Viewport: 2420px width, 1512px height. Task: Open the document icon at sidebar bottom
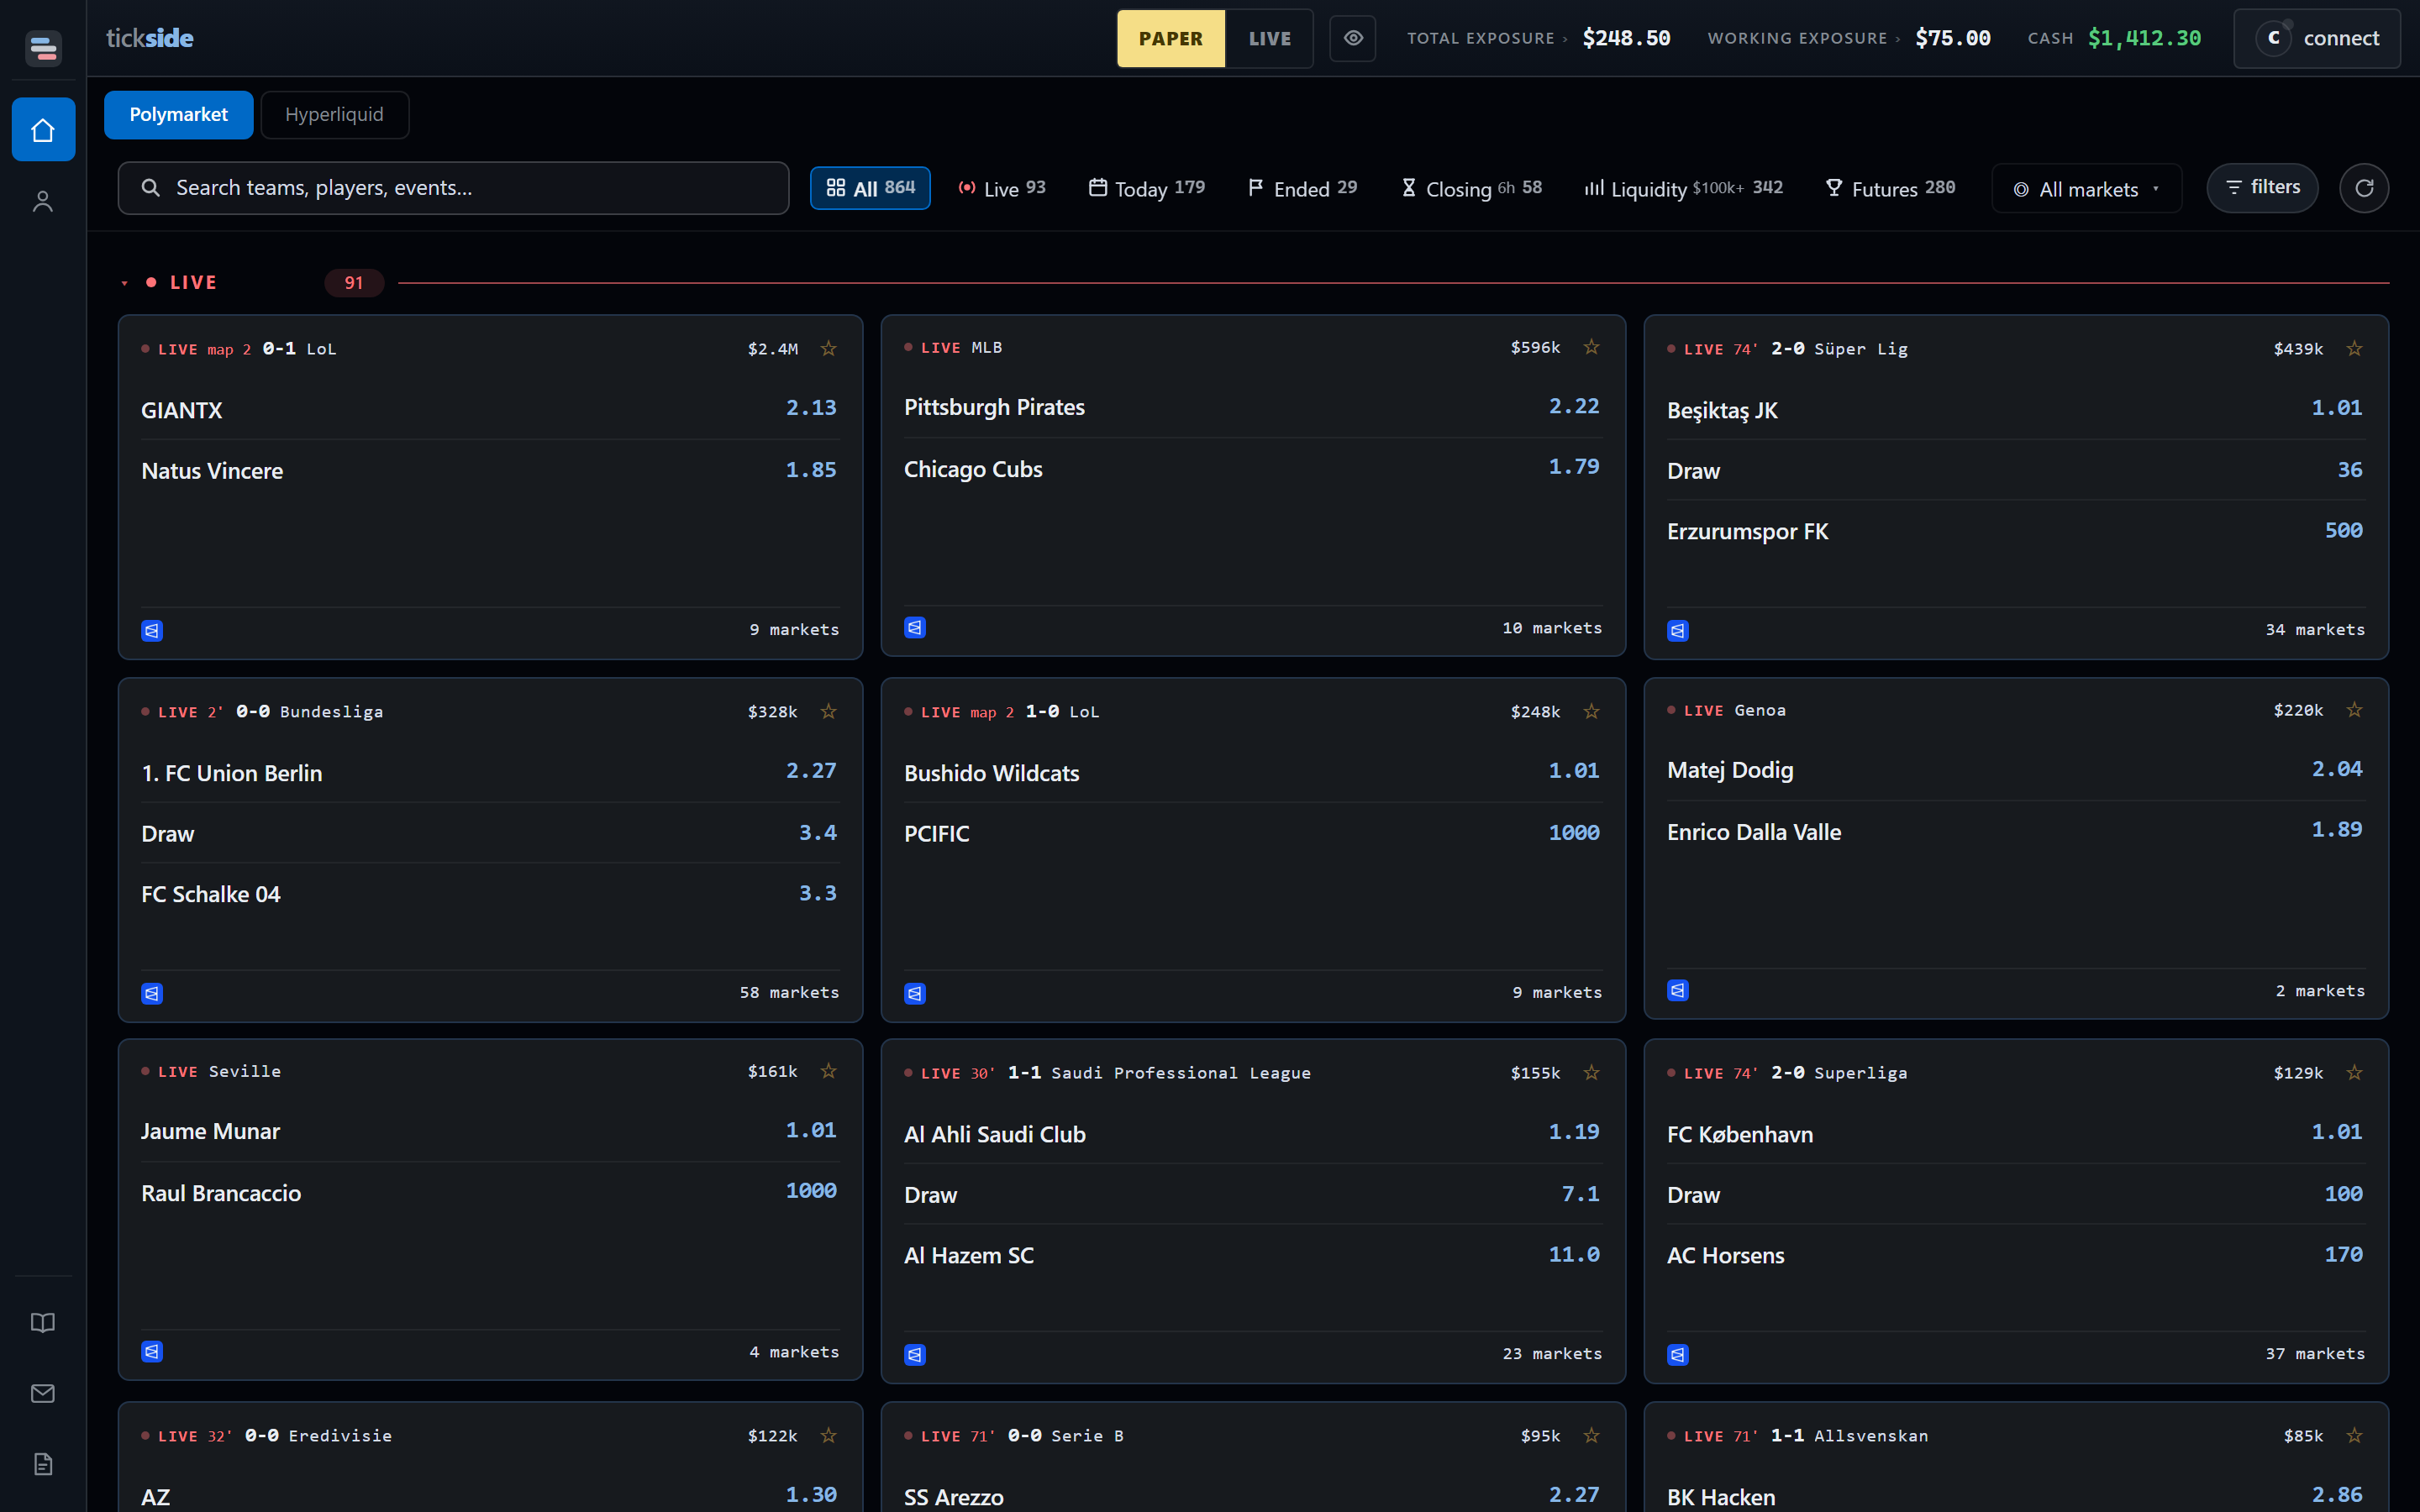(x=43, y=1464)
